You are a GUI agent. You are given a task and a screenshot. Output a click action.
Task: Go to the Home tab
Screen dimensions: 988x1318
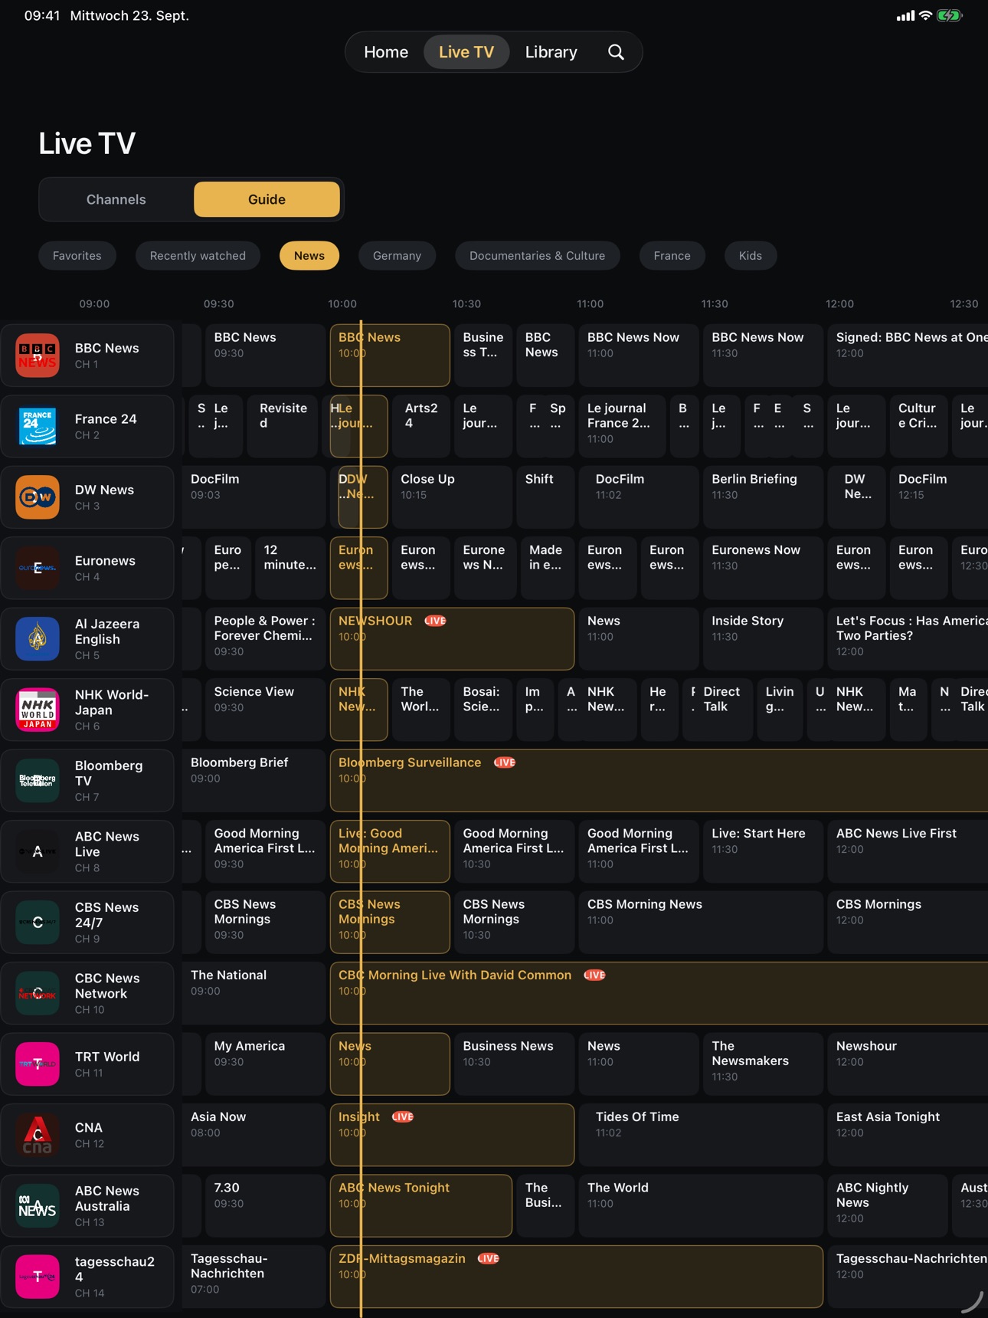pyautogui.click(x=386, y=52)
